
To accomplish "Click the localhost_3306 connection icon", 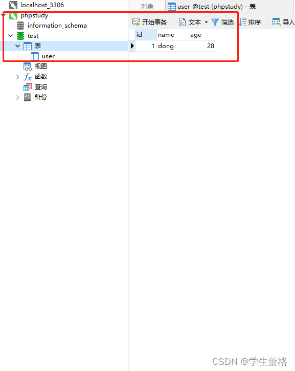I will [13, 5].
